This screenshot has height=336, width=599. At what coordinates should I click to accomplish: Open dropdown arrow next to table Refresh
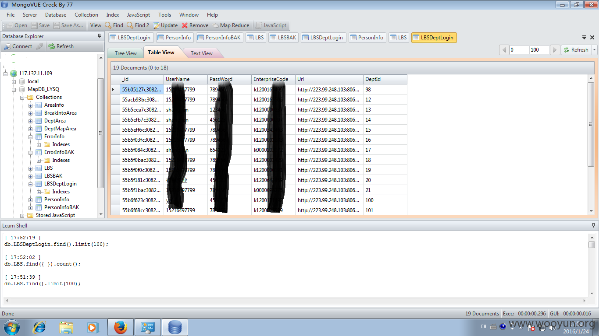click(595, 50)
